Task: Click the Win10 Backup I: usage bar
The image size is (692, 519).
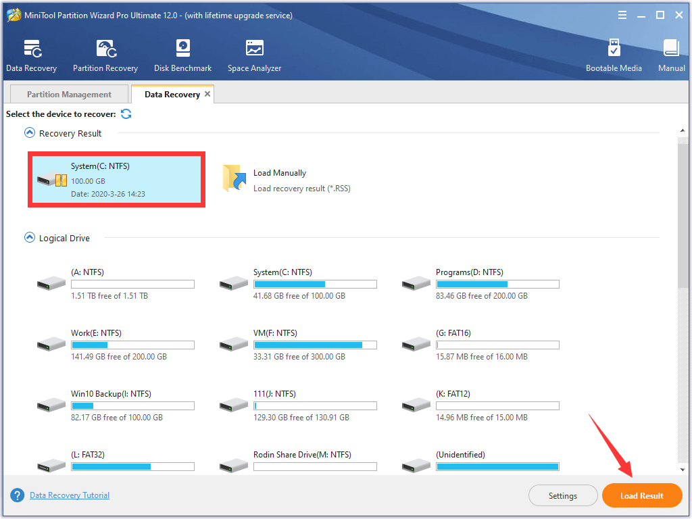Action: tap(132, 406)
